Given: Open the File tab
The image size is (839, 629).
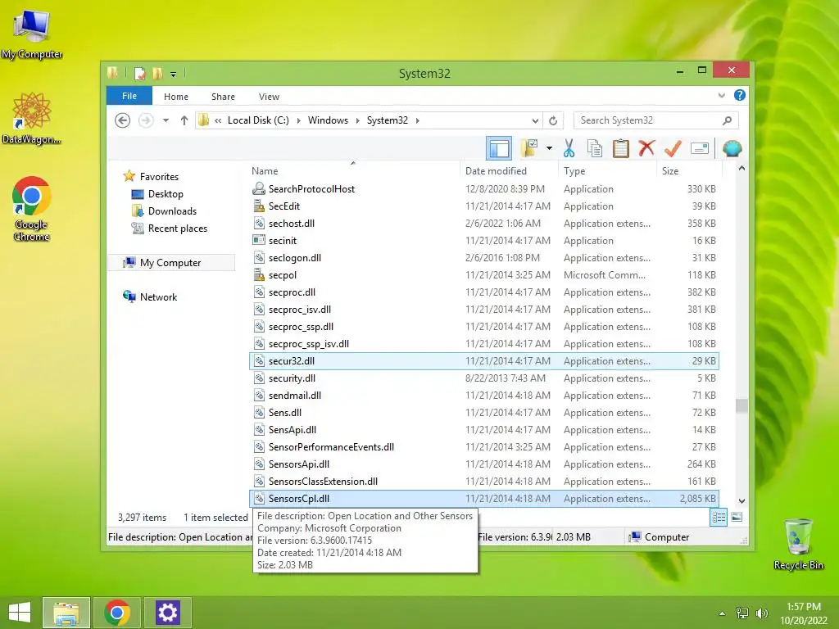Looking at the screenshot, I should [129, 97].
